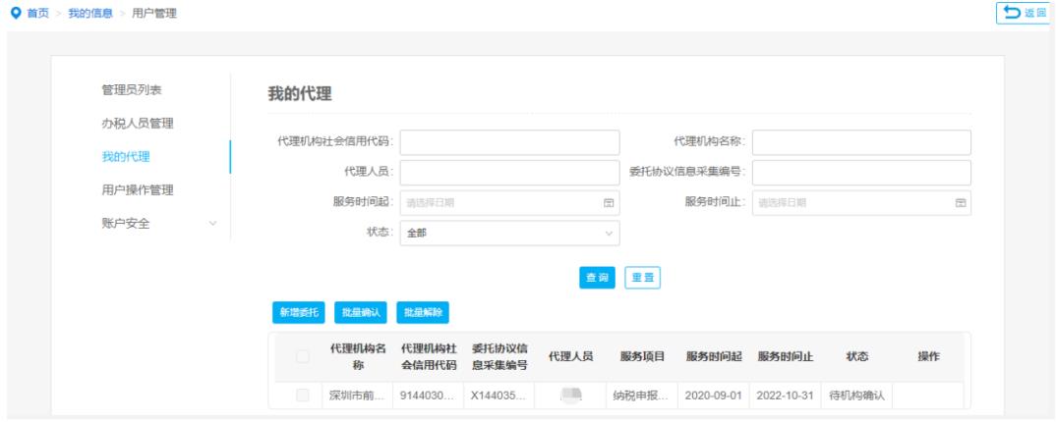Go to 用户操作管理 in the sidebar
This screenshot has width=1056, height=422.
tap(138, 189)
